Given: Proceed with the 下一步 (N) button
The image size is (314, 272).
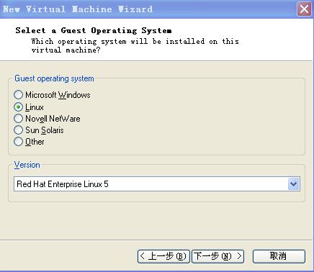Looking at the screenshot, I should tap(217, 256).
